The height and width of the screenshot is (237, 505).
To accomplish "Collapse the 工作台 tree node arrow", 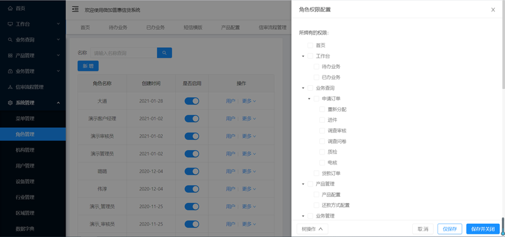I will coord(303,56).
